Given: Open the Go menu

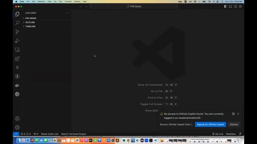Looking at the screenshot, I should (55, 2).
